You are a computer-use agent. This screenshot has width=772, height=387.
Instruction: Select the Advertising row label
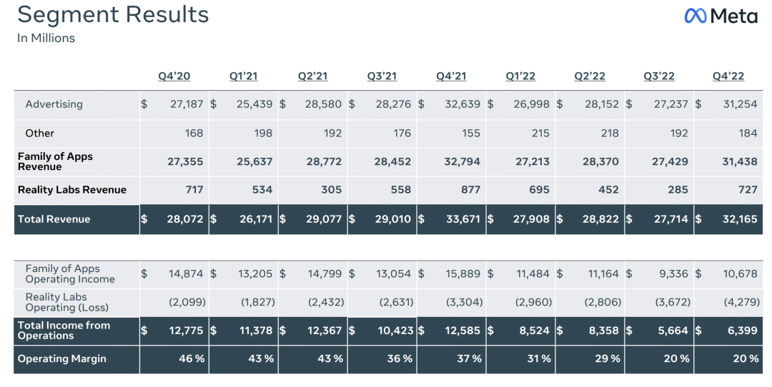54,104
